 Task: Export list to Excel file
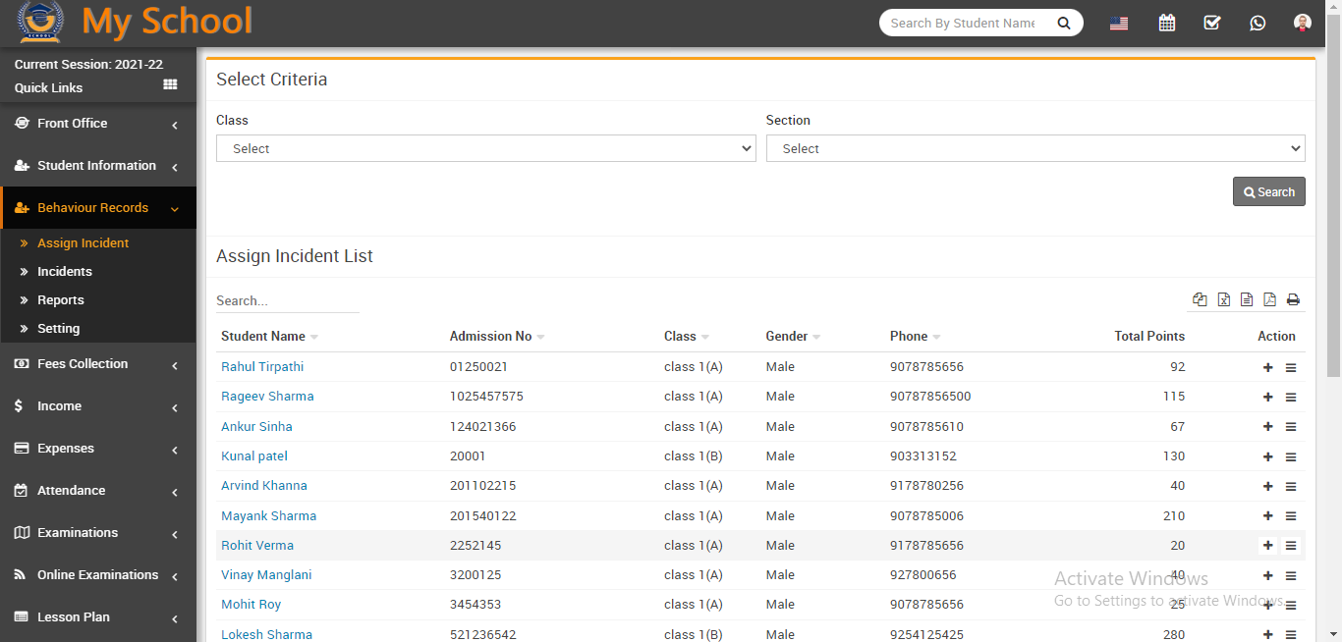click(x=1223, y=300)
